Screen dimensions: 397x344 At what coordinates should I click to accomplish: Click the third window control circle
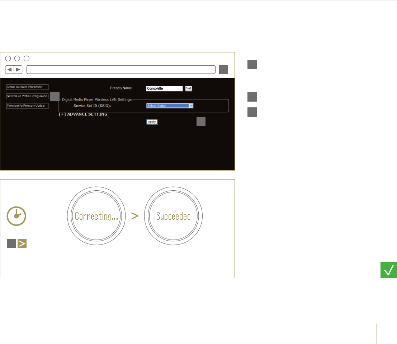[x=26, y=59]
